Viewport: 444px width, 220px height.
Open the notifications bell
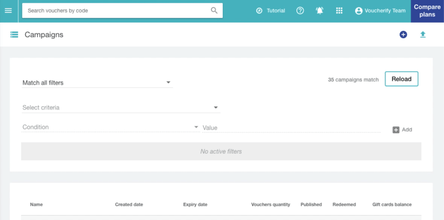tap(320, 11)
